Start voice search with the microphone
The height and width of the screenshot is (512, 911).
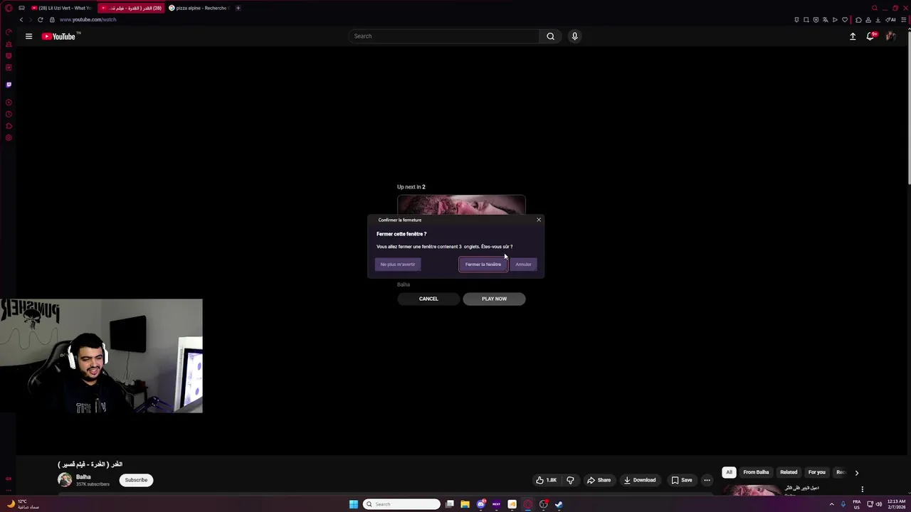click(574, 36)
